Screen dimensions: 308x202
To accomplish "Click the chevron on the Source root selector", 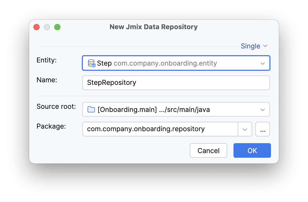I will pos(263,110).
